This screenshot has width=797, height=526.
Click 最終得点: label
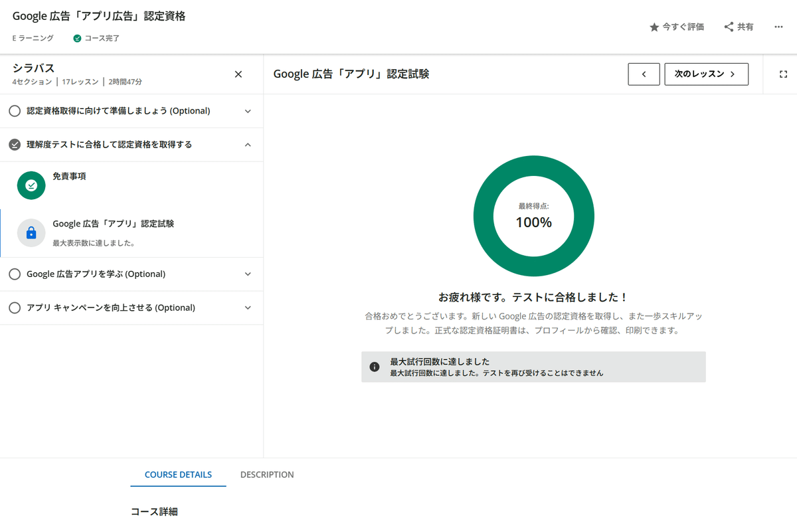click(534, 206)
